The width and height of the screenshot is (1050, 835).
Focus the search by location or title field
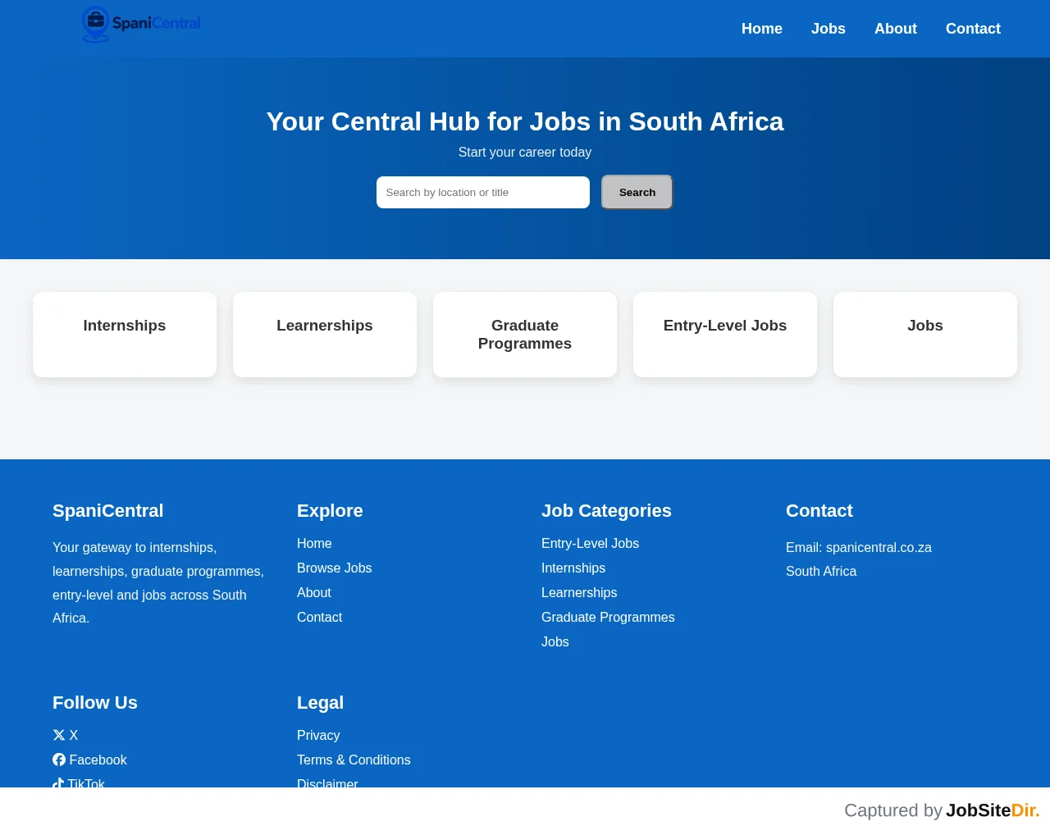tap(483, 192)
